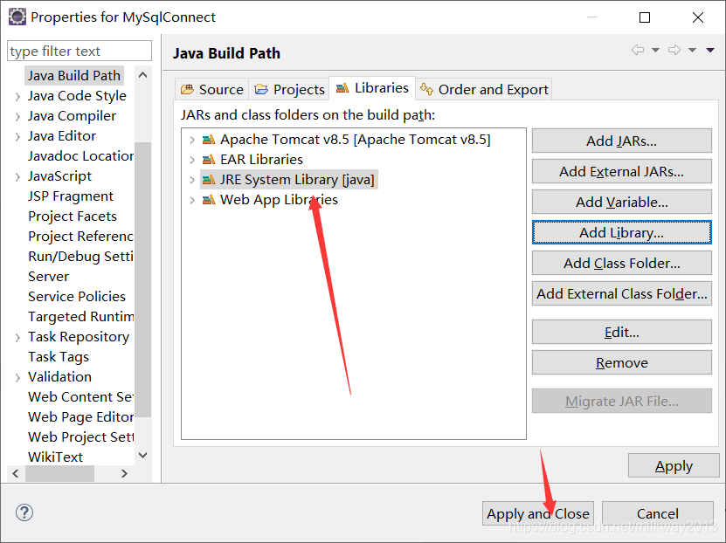The height and width of the screenshot is (543, 726).
Task: Click the Add Library button
Action: [621, 232]
